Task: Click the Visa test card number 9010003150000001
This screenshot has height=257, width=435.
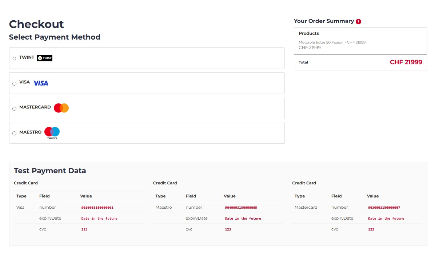Action: click(97, 208)
